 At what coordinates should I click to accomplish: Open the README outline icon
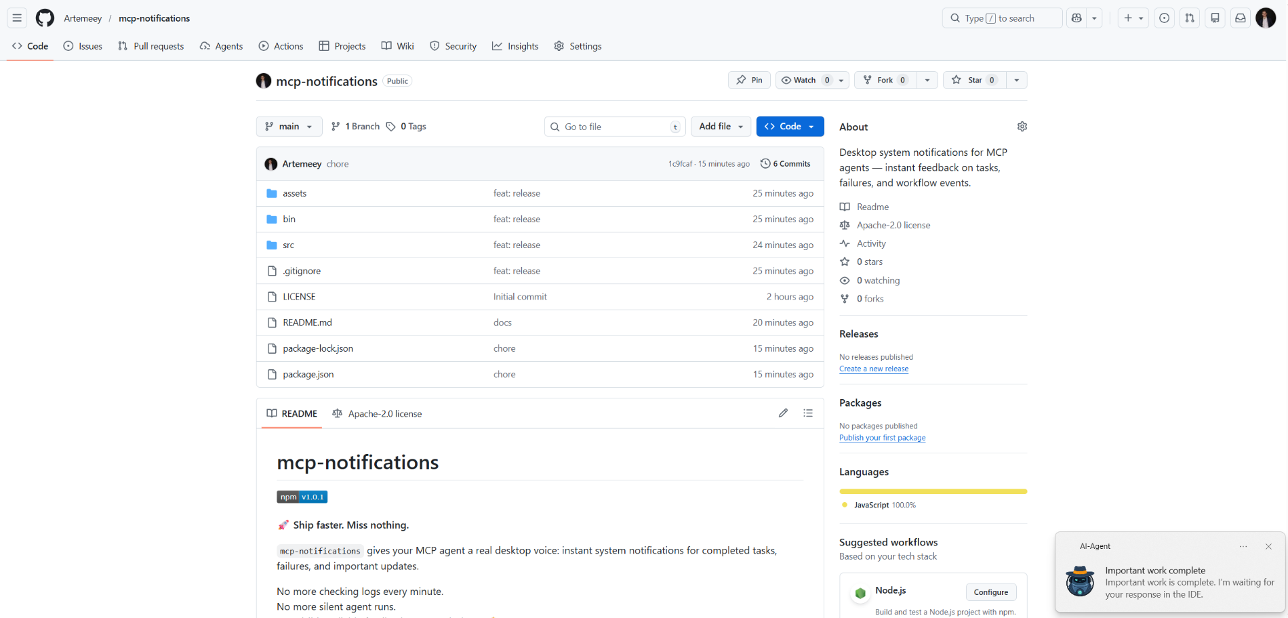click(x=808, y=413)
